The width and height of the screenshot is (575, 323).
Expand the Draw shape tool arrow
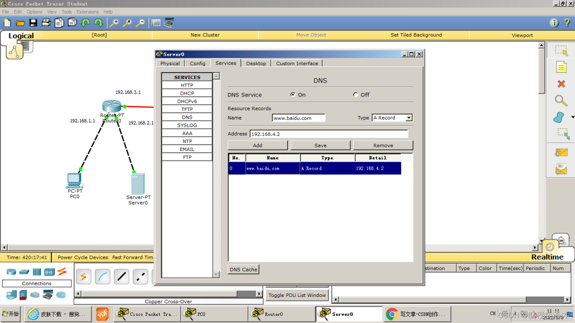click(x=572, y=117)
